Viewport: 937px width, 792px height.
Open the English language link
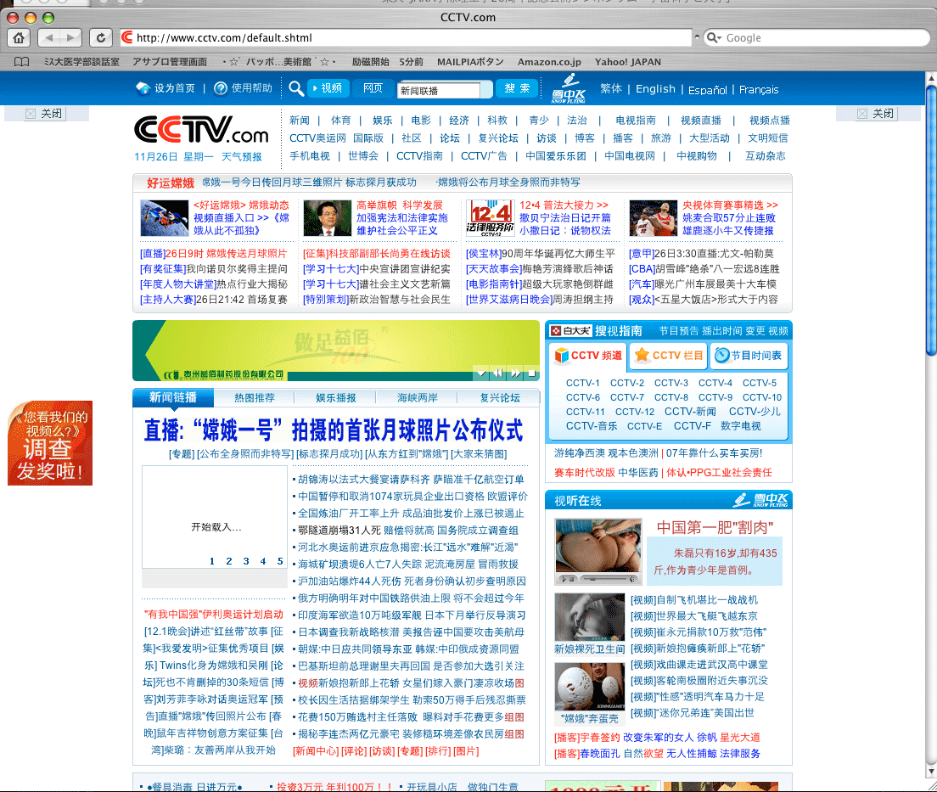click(655, 89)
